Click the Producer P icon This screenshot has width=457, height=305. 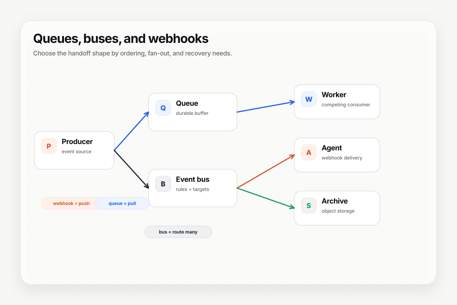click(49, 146)
